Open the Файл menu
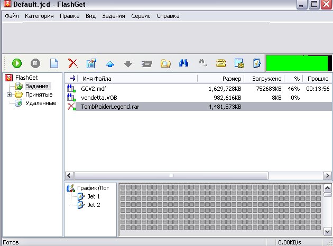The image size is (333, 246). pyautogui.click(x=12, y=16)
